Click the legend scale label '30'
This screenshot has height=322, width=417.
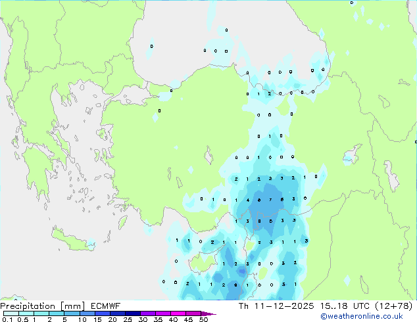143,319
